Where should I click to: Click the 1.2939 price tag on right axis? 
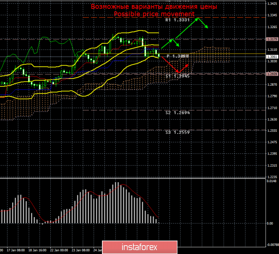click(271, 73)
